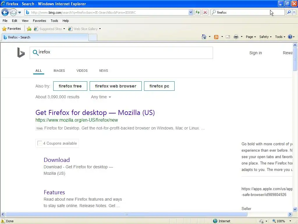
Task: Click the Bing icon in address bar
Action: [28, 12]
